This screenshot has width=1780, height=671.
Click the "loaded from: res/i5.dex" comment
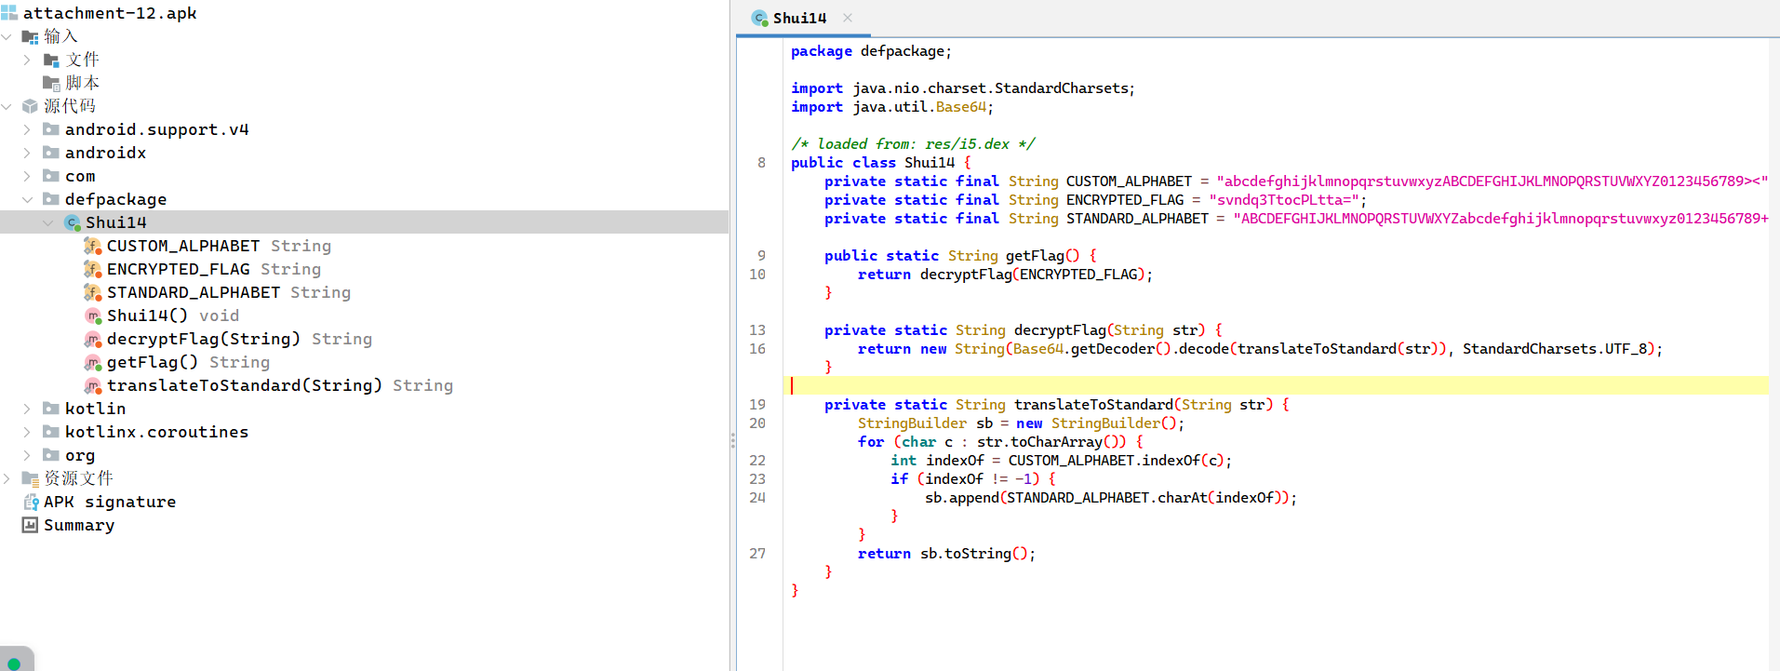913,144
